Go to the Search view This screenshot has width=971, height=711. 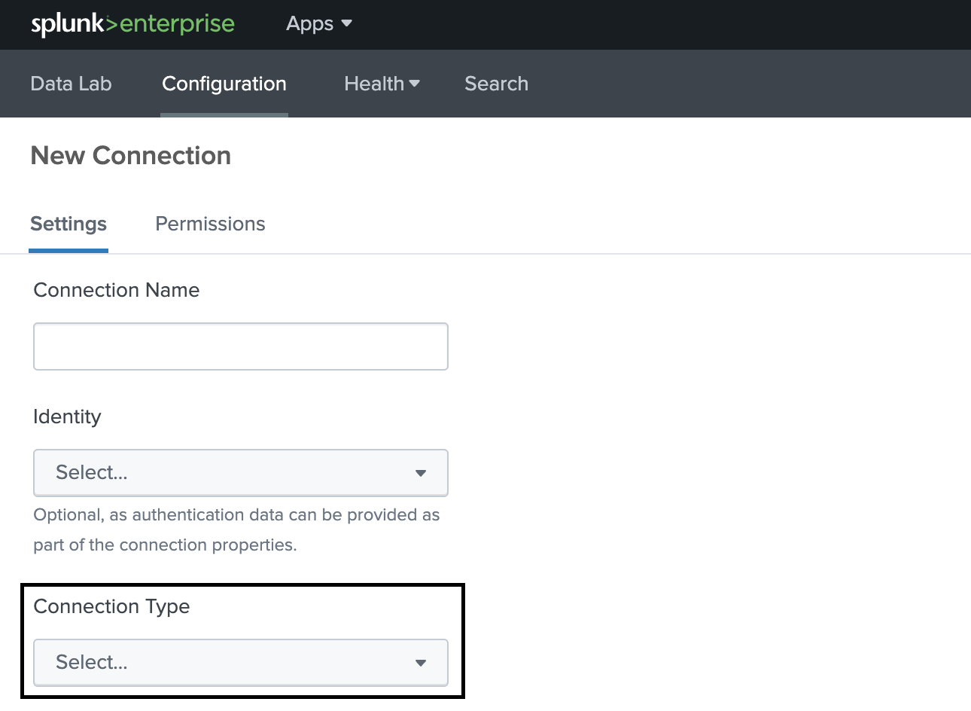pyautogui.click(x=496, y=84)
